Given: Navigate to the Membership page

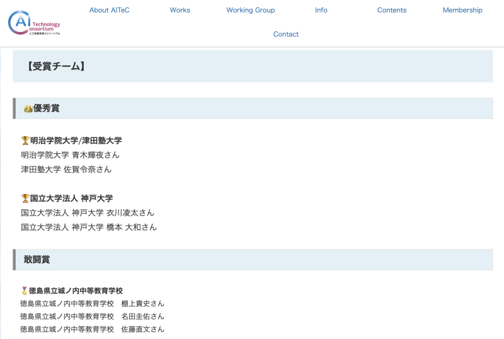Looking at the screenshot, I should click(462, 10).
